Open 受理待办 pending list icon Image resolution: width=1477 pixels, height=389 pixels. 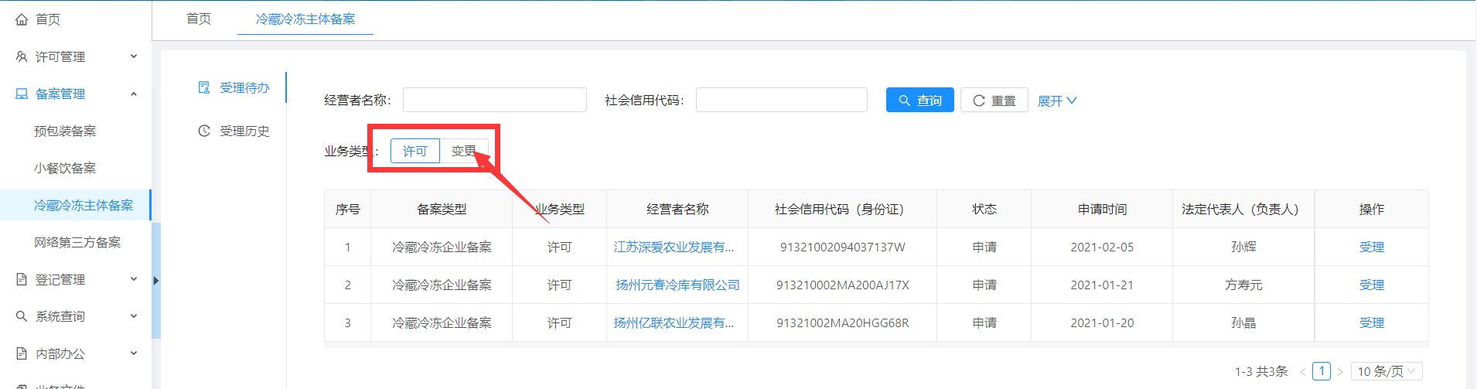204,87
